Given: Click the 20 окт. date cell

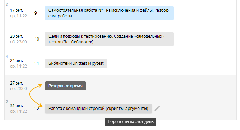Looking at the screenshot, I should tap(18, 39).
